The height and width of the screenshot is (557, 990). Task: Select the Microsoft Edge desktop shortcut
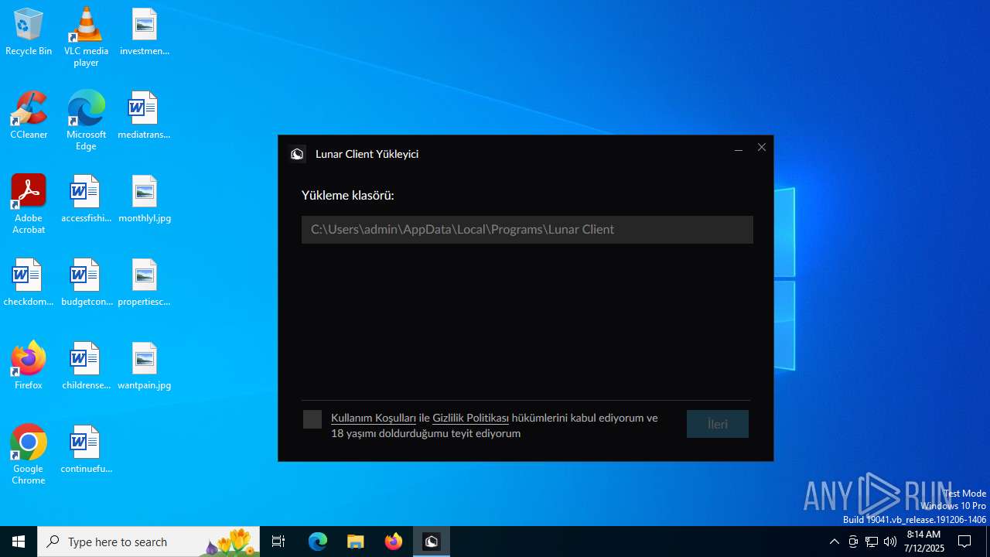pos(86,121)
